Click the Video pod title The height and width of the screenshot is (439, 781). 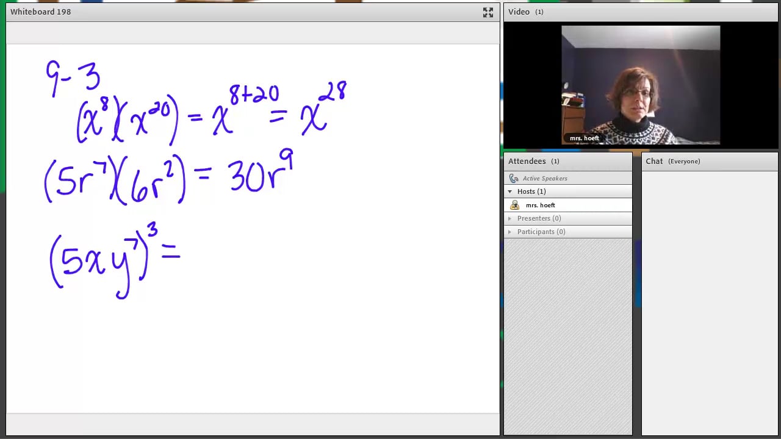519,12
